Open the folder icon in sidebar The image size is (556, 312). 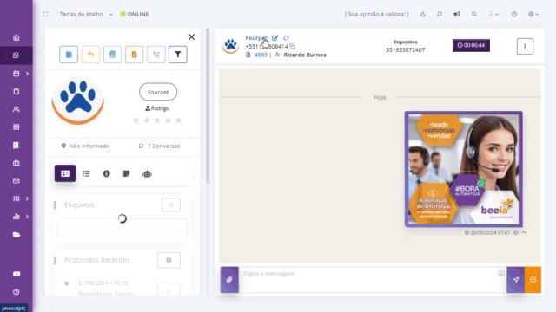(17, 235)
